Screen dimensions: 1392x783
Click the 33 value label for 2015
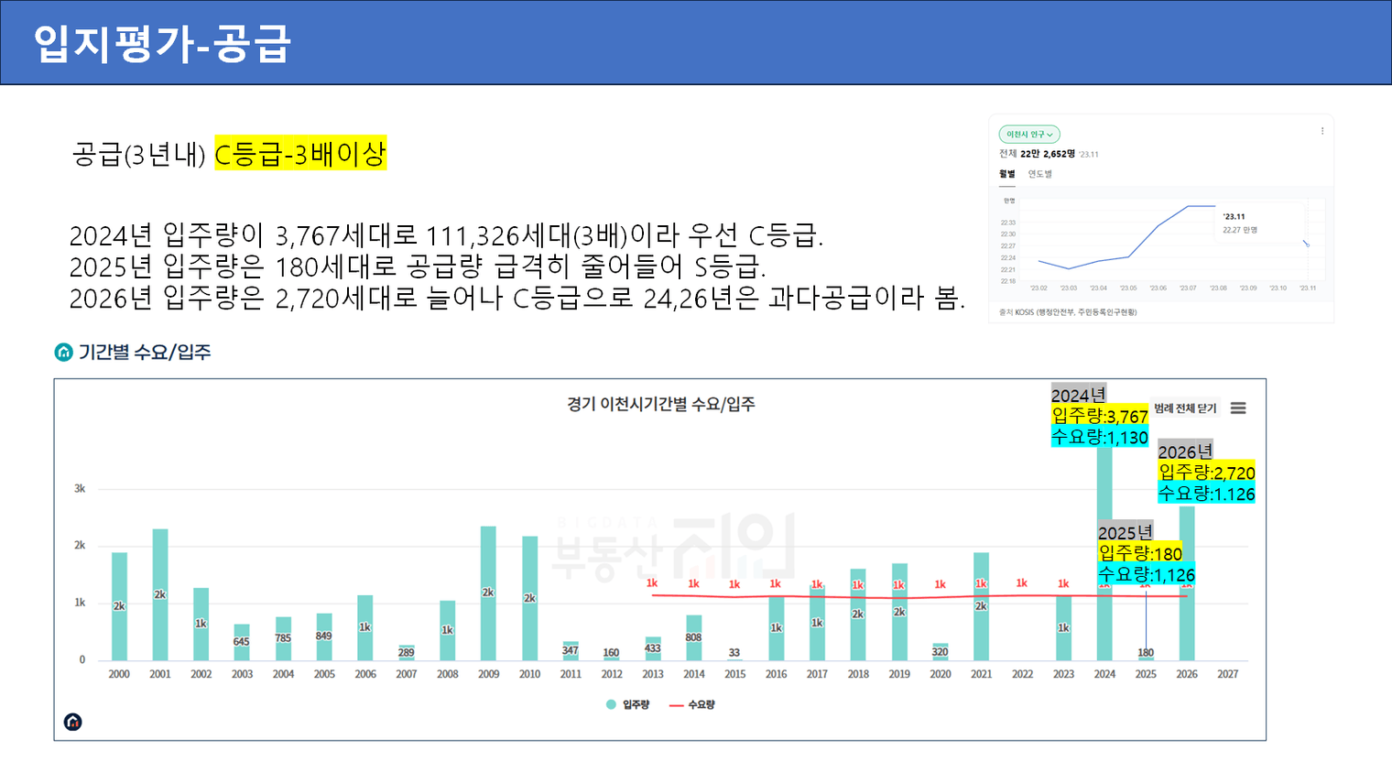pyautogui.click(x=734, y=653)
